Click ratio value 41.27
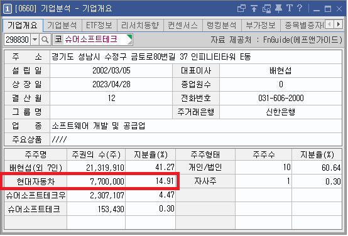Image resolution: width=348 pixels, height=236 pixels. tap(165, 168)
